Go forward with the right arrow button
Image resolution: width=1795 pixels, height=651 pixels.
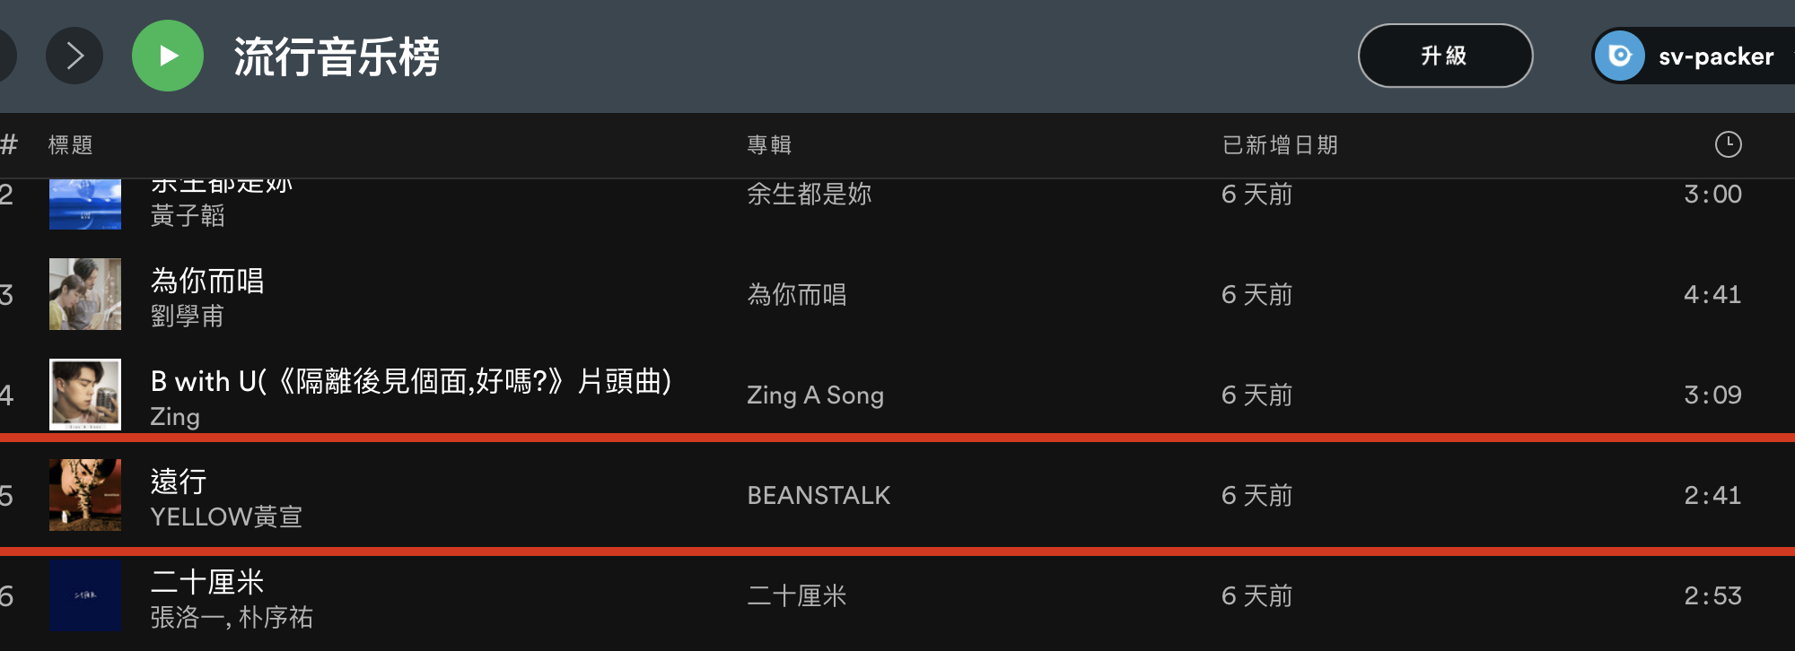click(74, 56)
